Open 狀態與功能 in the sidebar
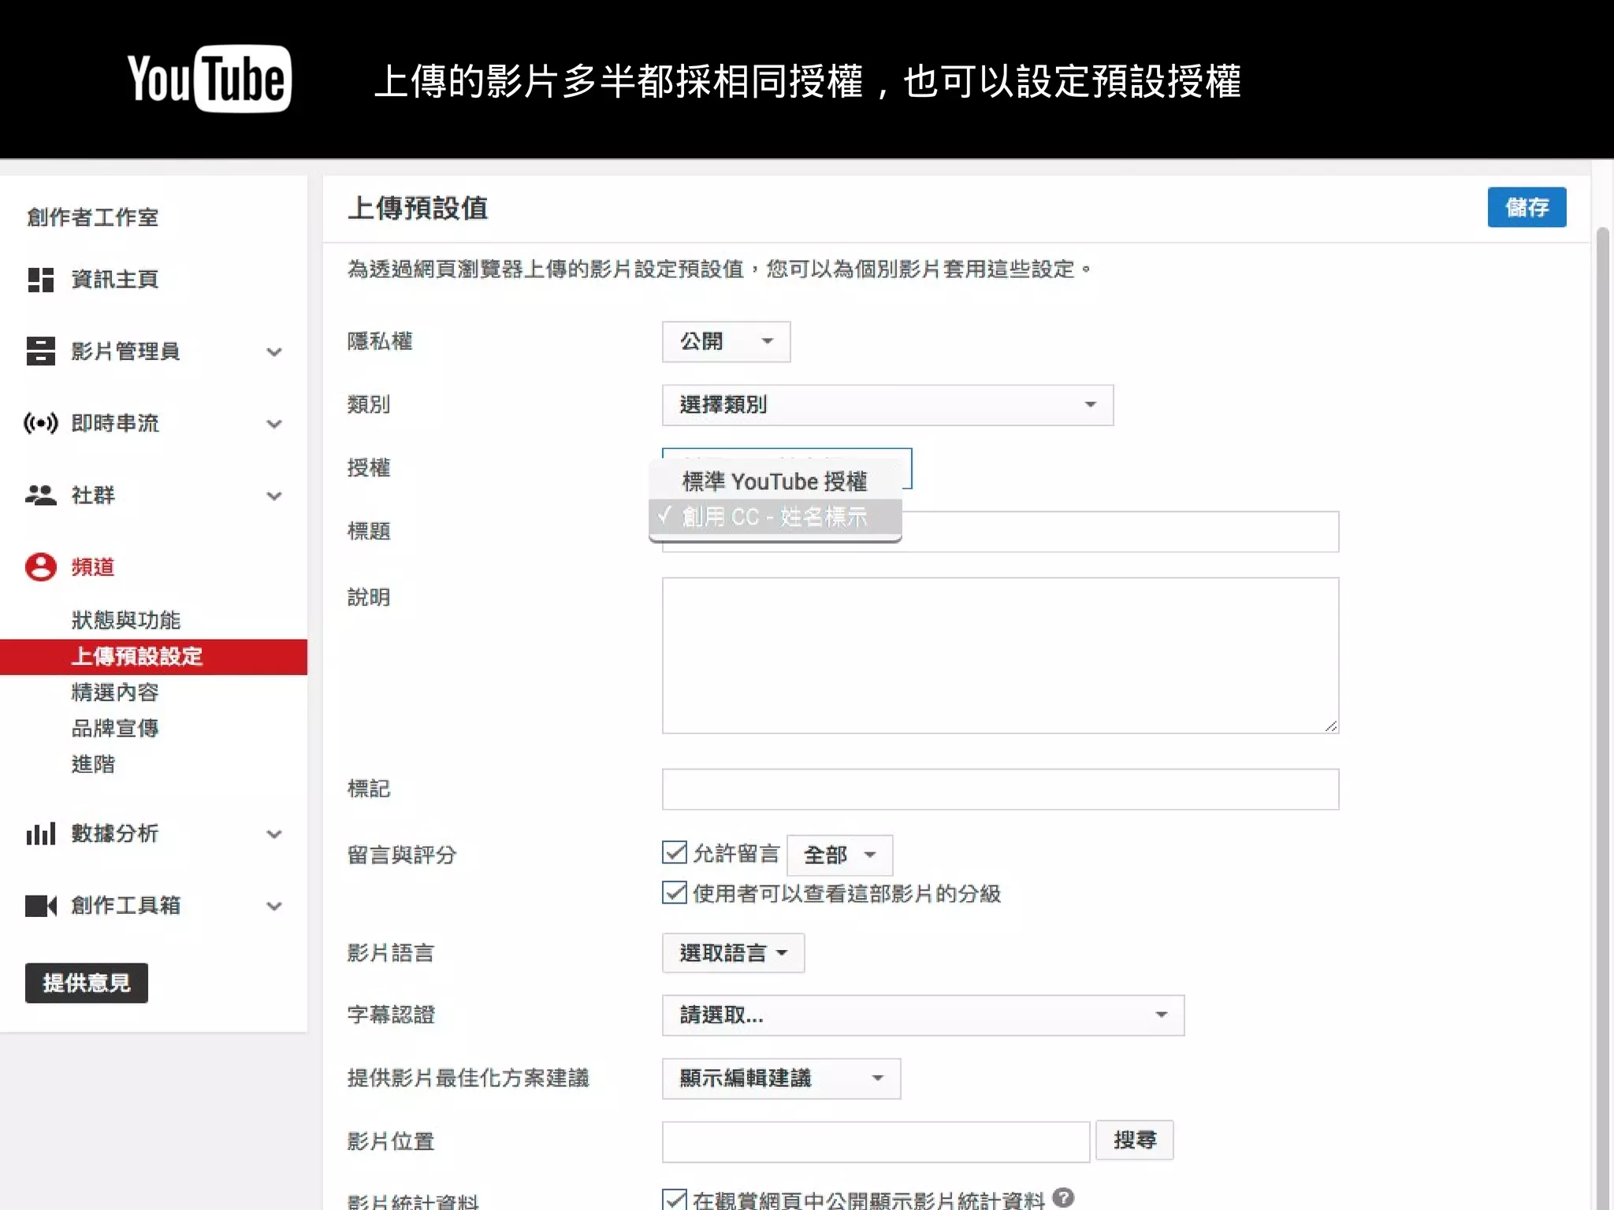This screenshot has width=1614, height=1210. pyautogui.click(x=125, y=621)
